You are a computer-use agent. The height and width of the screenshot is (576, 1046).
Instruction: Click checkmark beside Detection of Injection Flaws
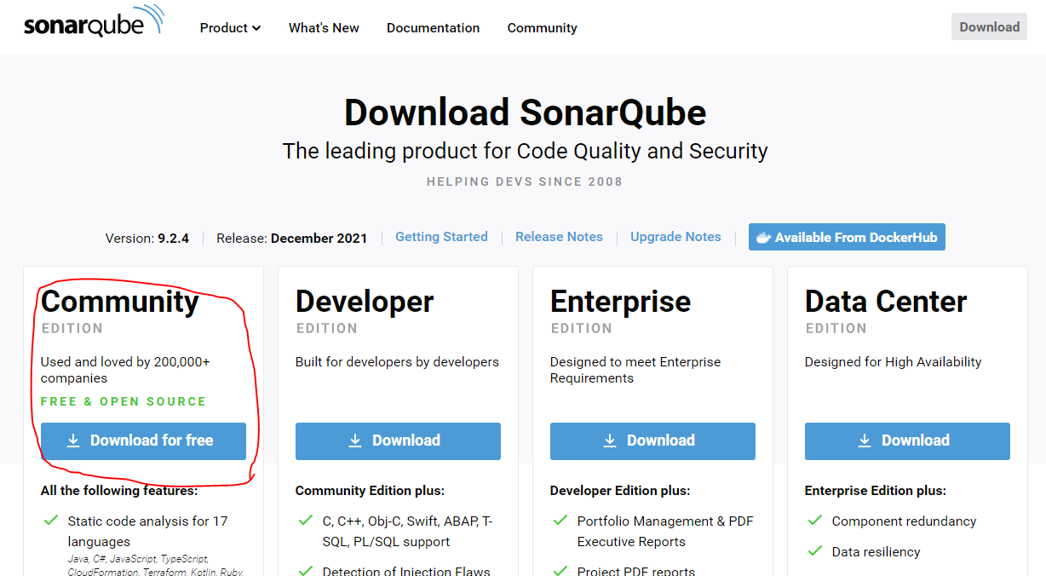(304, 570)
